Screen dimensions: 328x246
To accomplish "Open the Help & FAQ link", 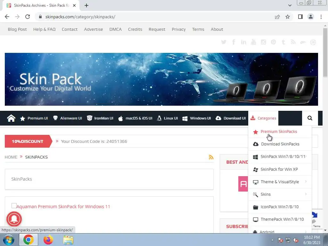I will point(44,29).
